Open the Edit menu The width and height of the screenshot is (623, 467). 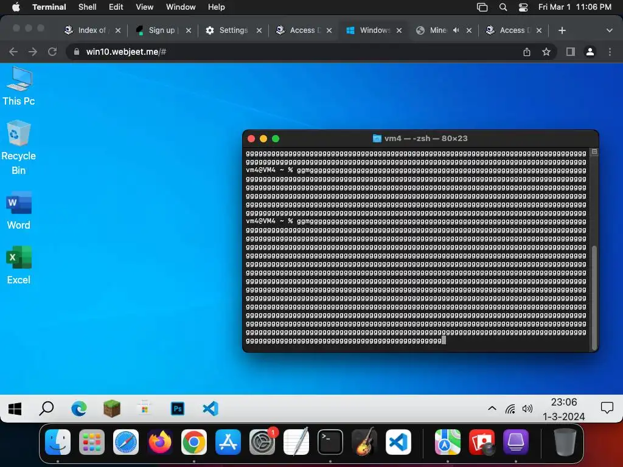pyautogui.click(x=116, y=7)
